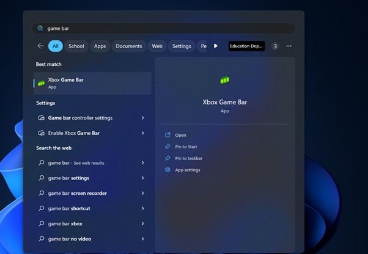The width and height of the screenshot is (368, 254).
Task: Switch to the Documents filter tab
Action: click(129, 46)
